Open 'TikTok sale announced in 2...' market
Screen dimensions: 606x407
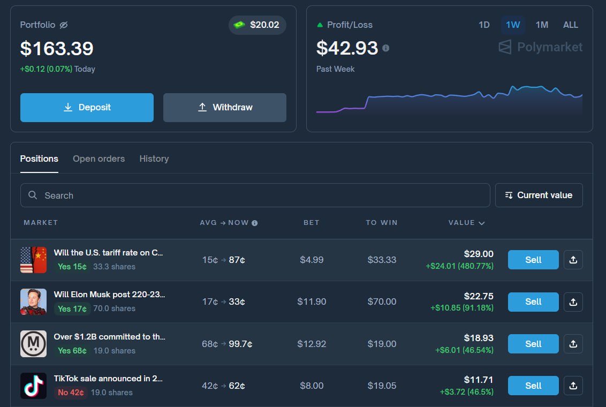[108, 379]
